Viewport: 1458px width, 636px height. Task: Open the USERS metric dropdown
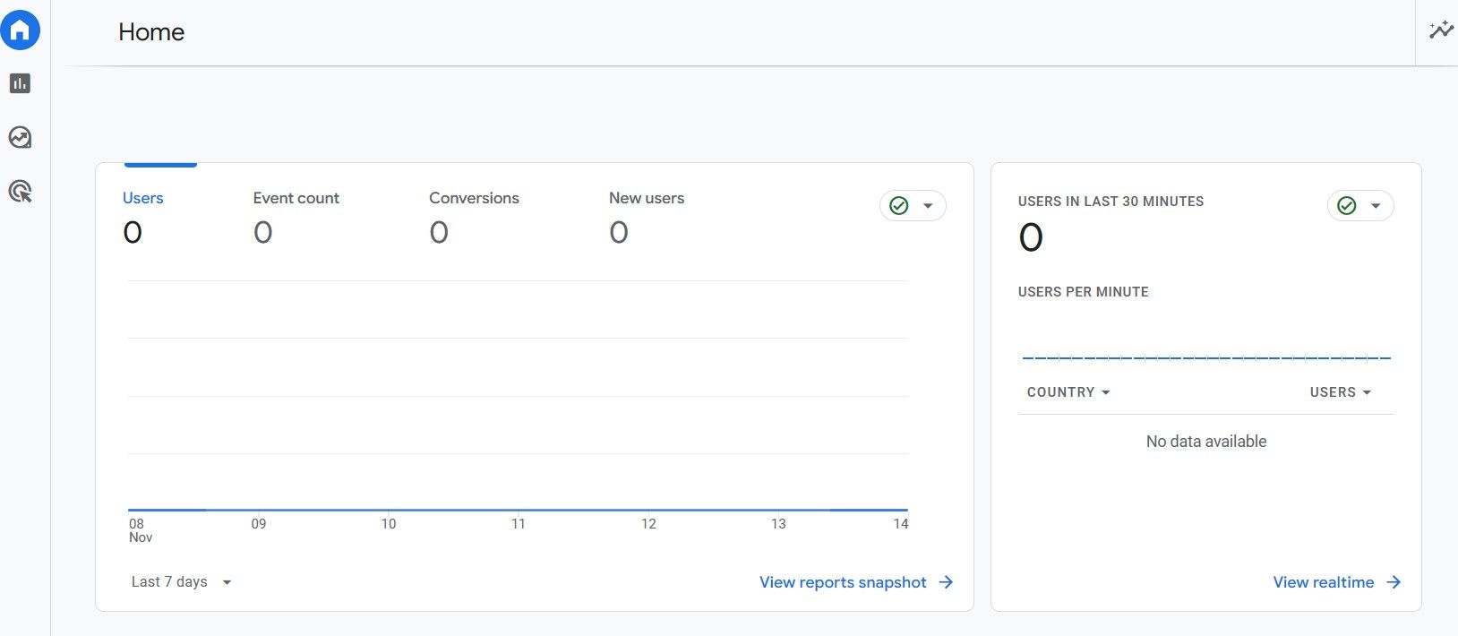point(1341,392)
